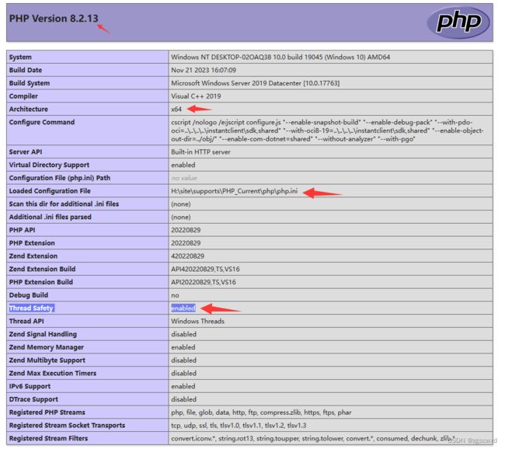The image size is (505, 449).
Task: Click the Zend Extension Build label
Action: coord(42,269)
